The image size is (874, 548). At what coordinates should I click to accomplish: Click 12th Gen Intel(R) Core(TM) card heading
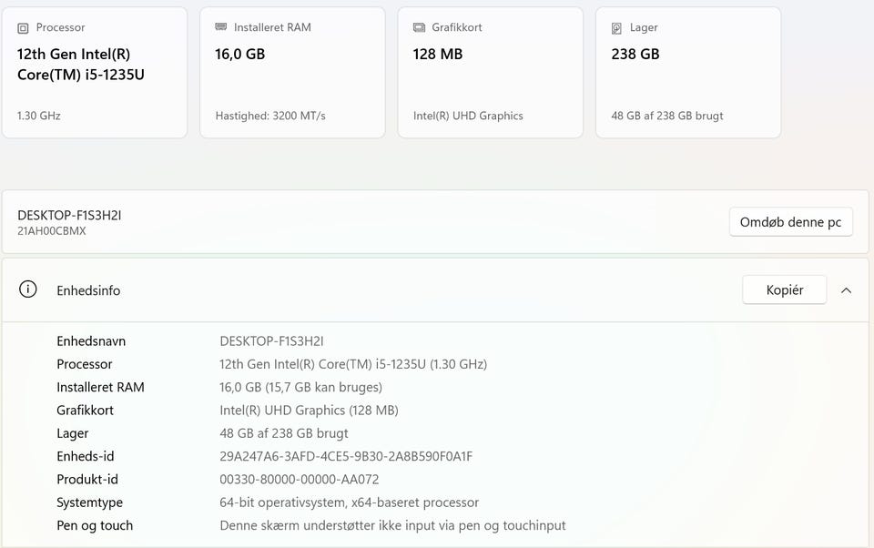(81, 64)
